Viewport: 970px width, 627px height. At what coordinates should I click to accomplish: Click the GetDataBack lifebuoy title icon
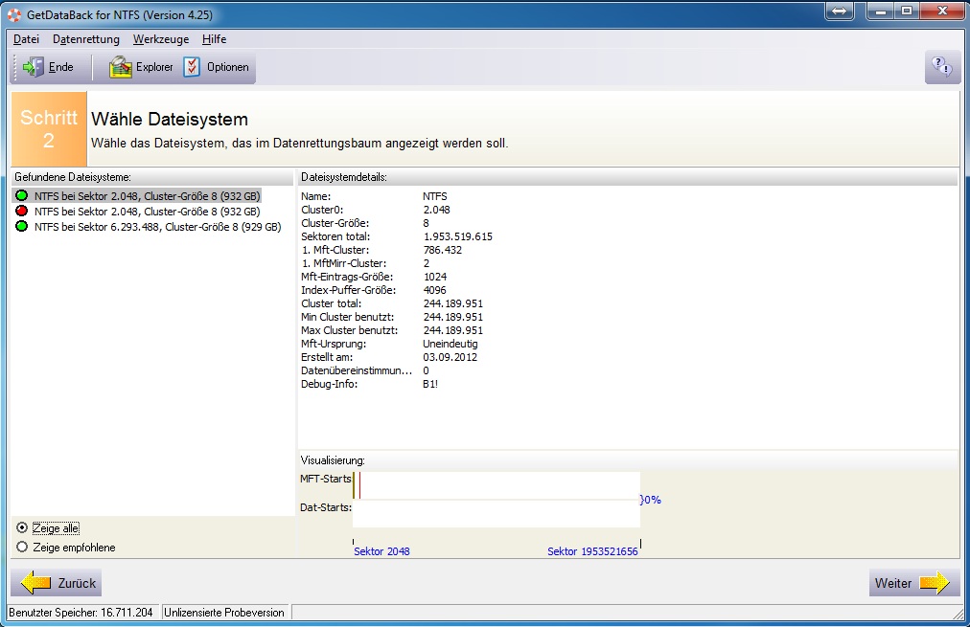(13, 14)
